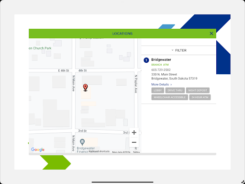Call phone number 605-729-2582
This screenshot has width=245, height=184.
[x=161, y=70]
